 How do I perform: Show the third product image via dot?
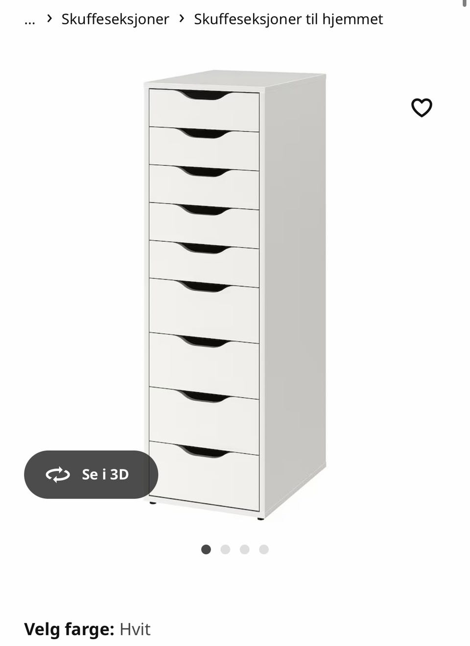[x=245, y=549]
